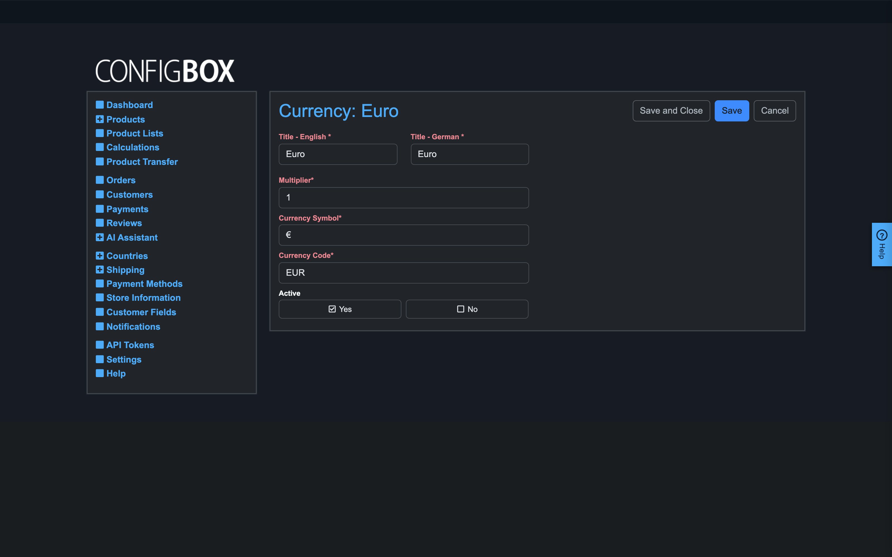Click the icon beside Payments
The image size is (892, 557).
pyautogui.click(x=100, y=209)
